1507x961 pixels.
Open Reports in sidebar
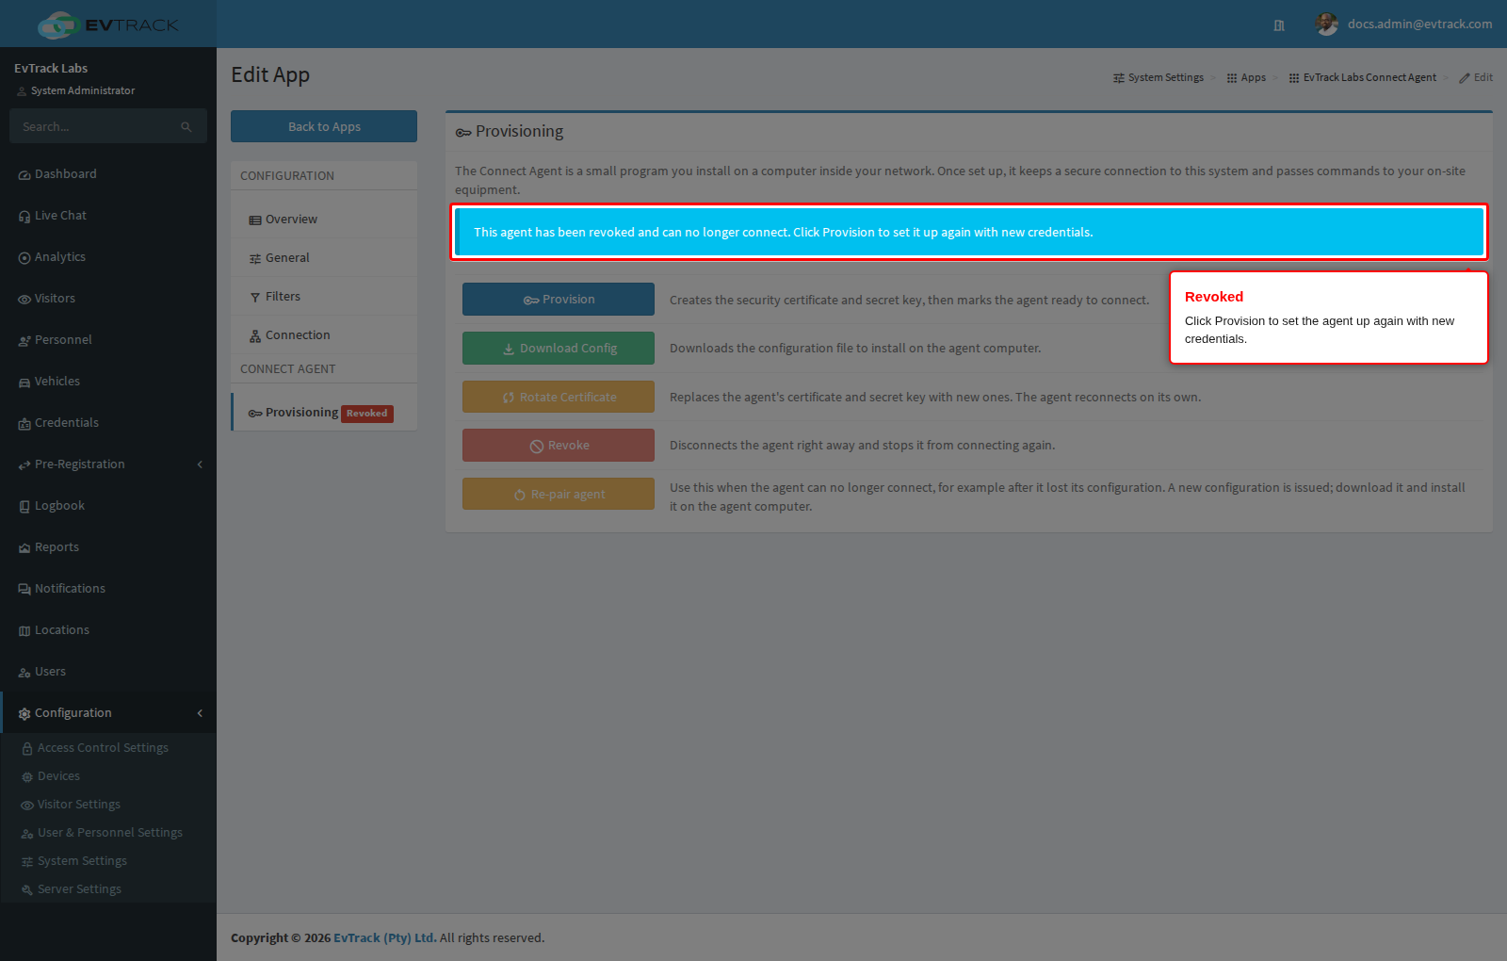(x=108, y=547)
